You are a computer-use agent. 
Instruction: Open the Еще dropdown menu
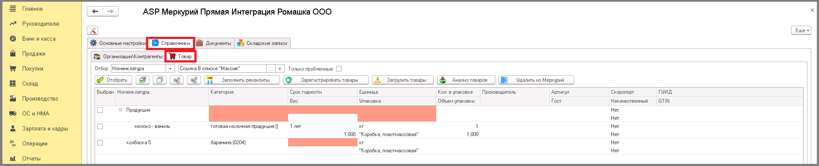pos(801,30)
